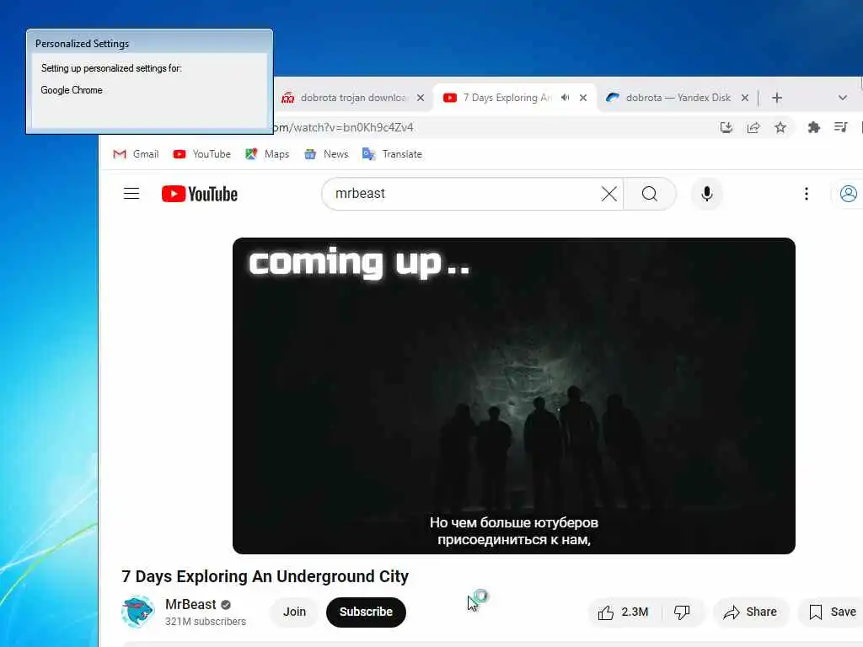Open the Chrome extensions puzzle icon
Image resolution: width=863 pixels, height=647 pixels.
(813, 128)
